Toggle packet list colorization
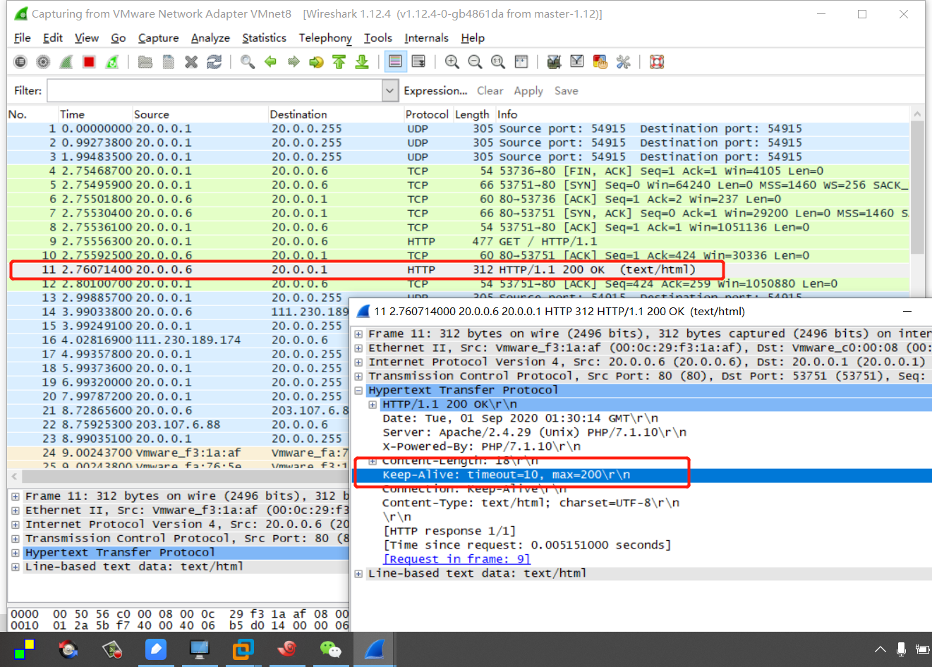 396,62
